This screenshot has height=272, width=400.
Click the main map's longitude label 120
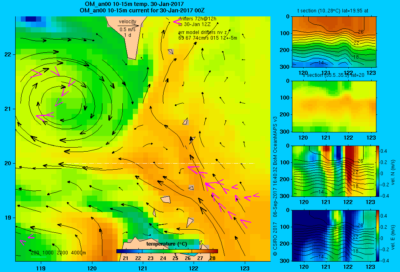(92, 268)
